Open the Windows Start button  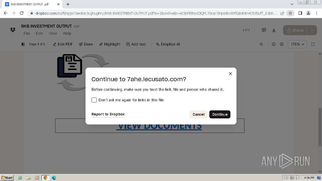[x=7, y=178]
